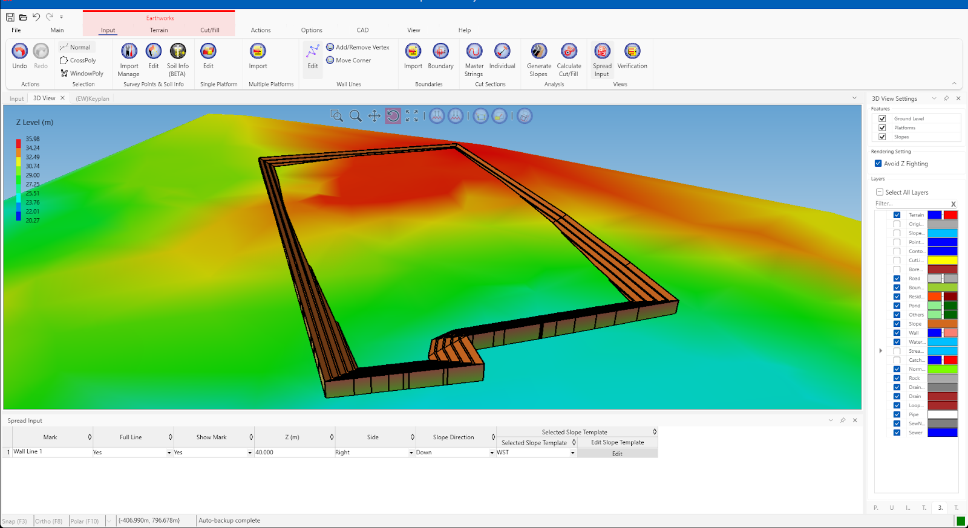This screenshot has width=968, height=528.
Task: Select Normal selection mode
Action: tap(76, 47)
